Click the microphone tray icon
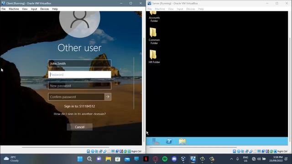The width and height of the screenshot is (292, 164). click(237, 159)
